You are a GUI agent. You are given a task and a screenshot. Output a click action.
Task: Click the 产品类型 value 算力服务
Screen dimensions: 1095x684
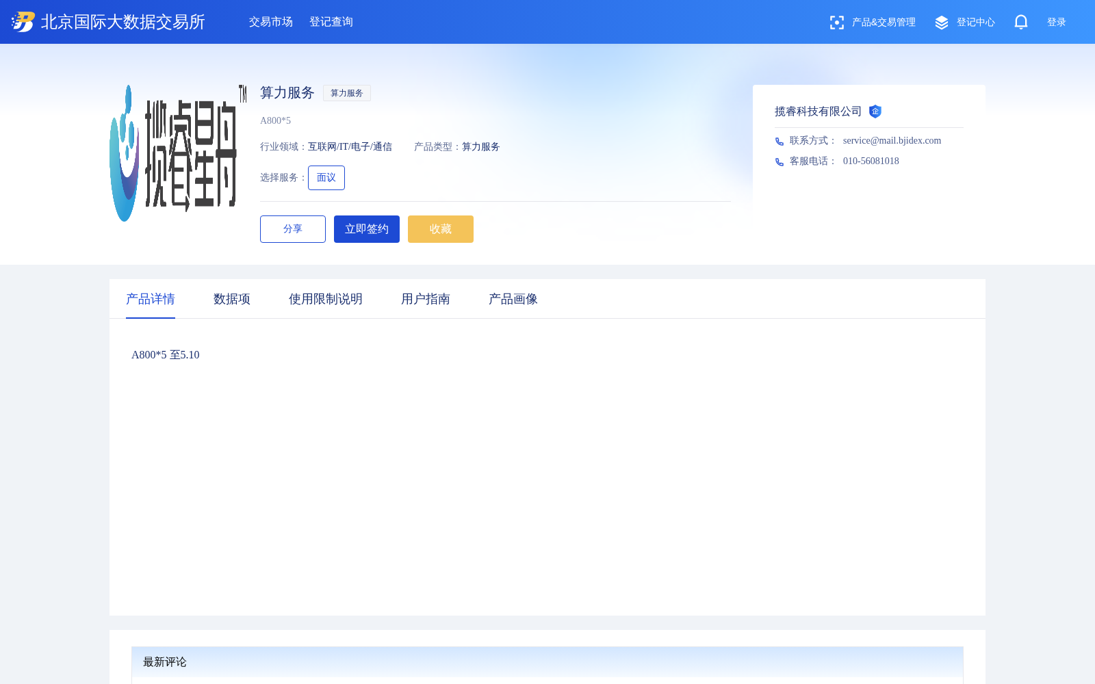tap(481, 147)
